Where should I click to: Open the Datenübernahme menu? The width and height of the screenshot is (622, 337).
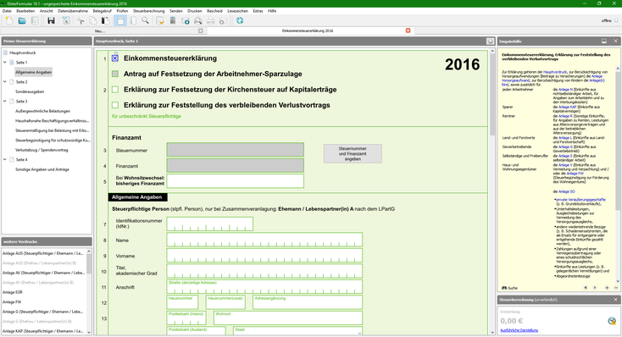click(x=73, y=11)
